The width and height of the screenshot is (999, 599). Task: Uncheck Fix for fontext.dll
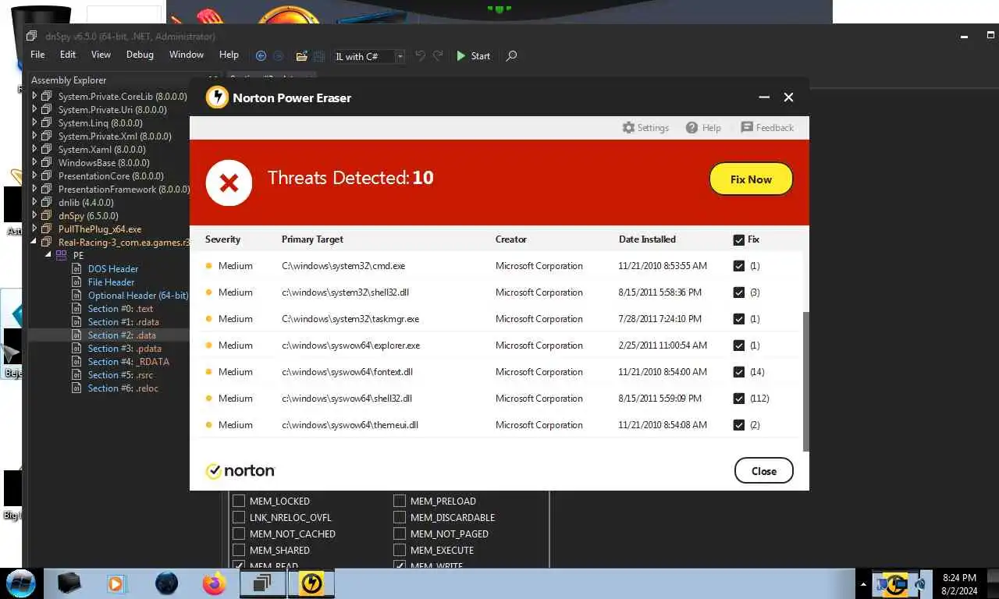tap(739, 372)
